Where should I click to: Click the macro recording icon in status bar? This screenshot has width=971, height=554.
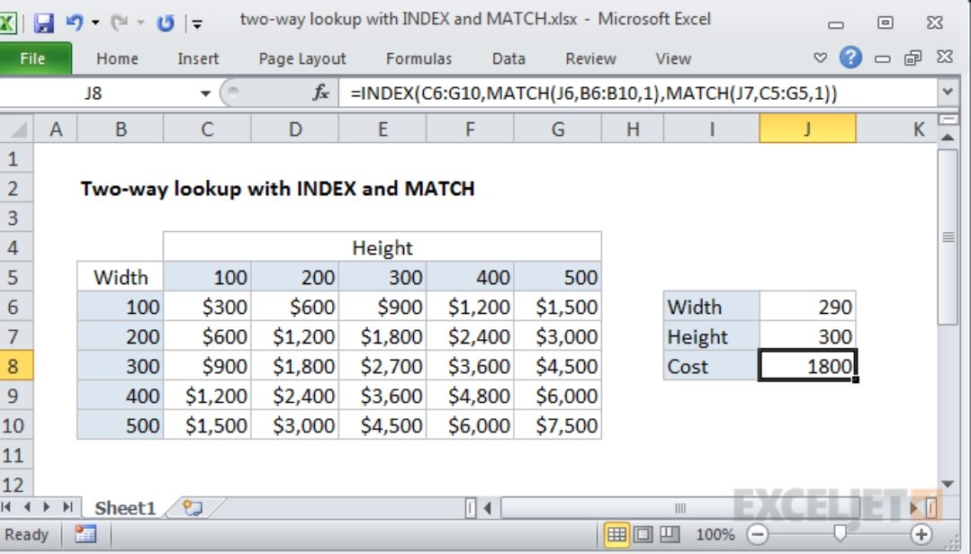coord(85,534)
